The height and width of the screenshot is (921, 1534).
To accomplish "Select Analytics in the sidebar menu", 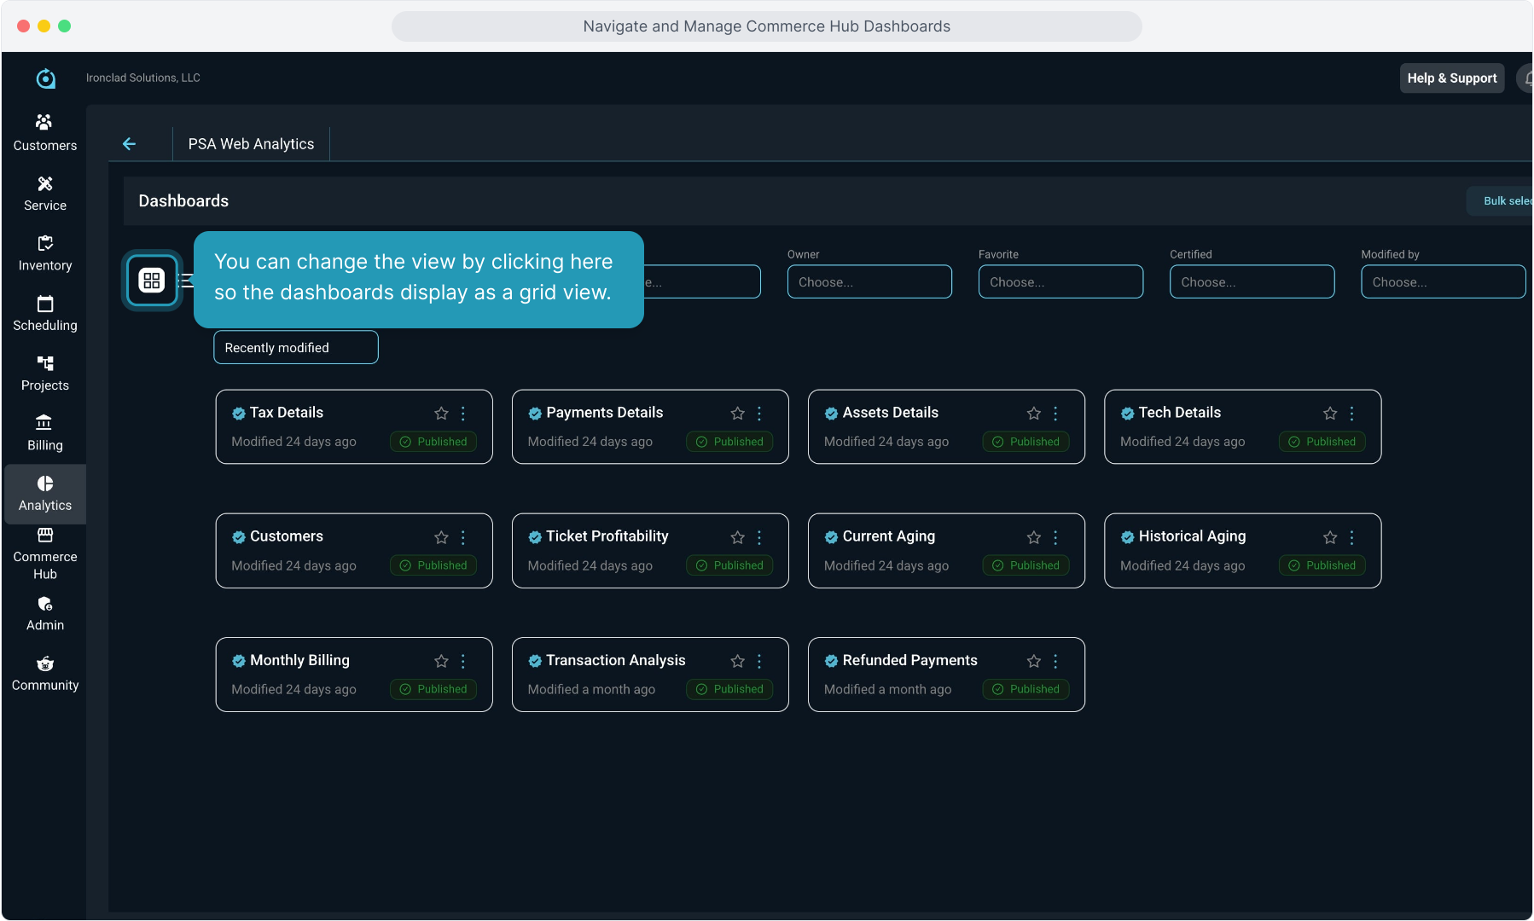I will (x=45, y=493).
